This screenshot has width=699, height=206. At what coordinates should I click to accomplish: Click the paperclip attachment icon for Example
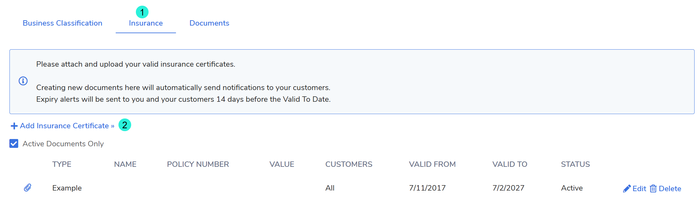point(27,188)
